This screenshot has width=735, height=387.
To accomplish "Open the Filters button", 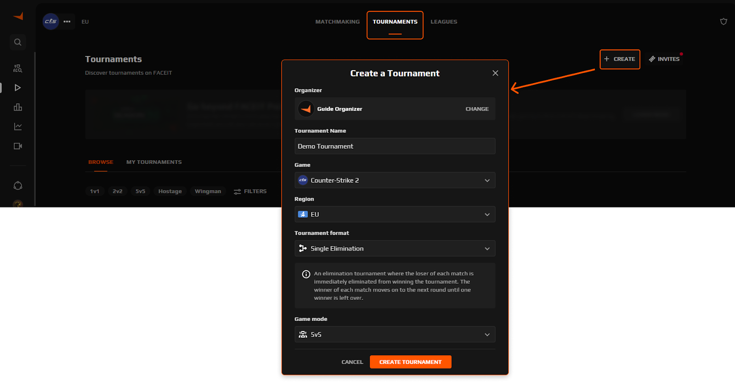I will (250, 191).
